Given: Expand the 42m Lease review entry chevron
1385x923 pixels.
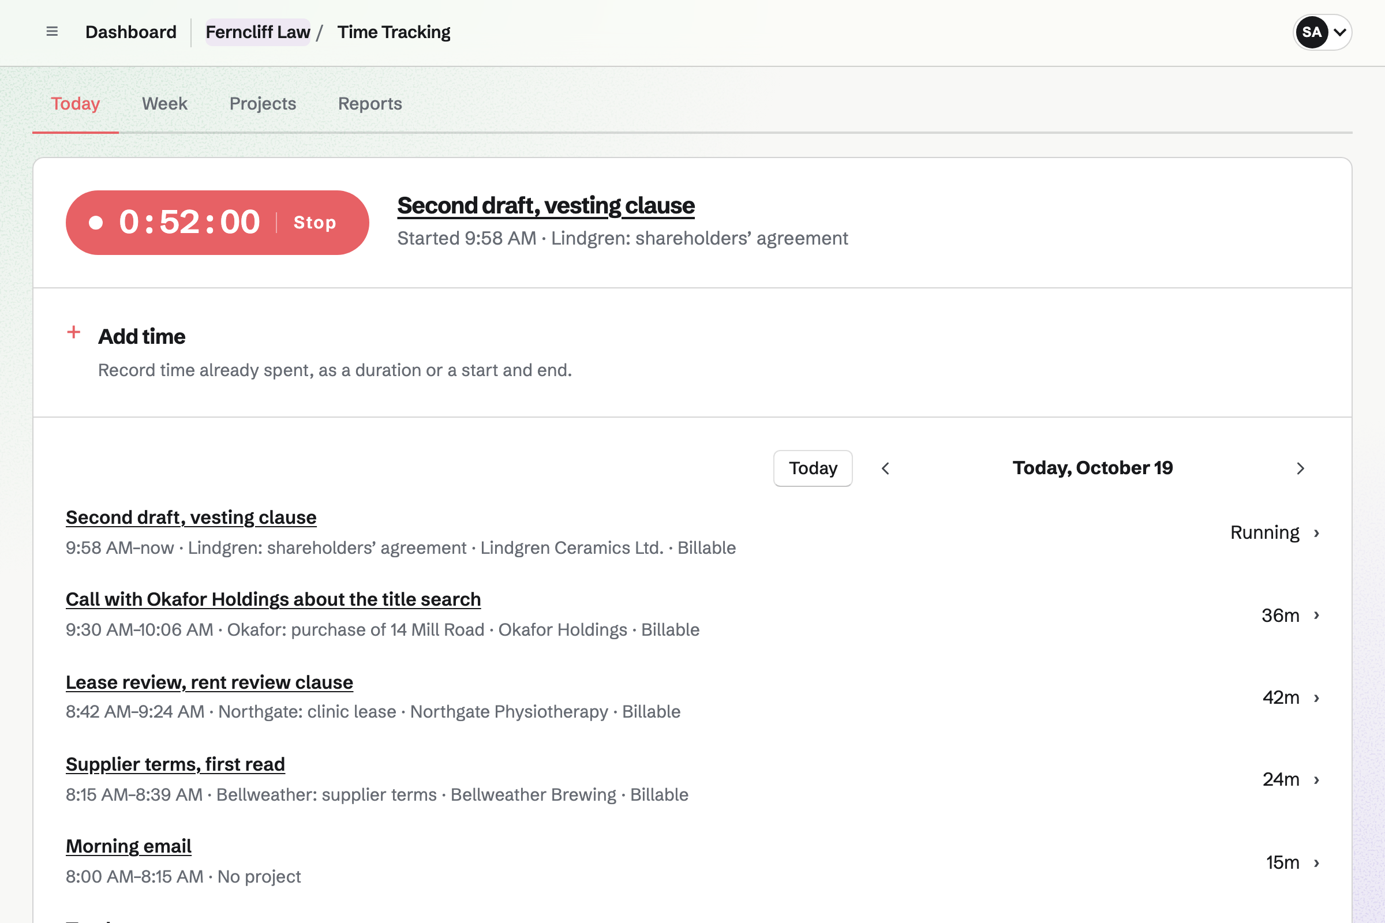Looking at the screenshot, I should [1317, 698].
